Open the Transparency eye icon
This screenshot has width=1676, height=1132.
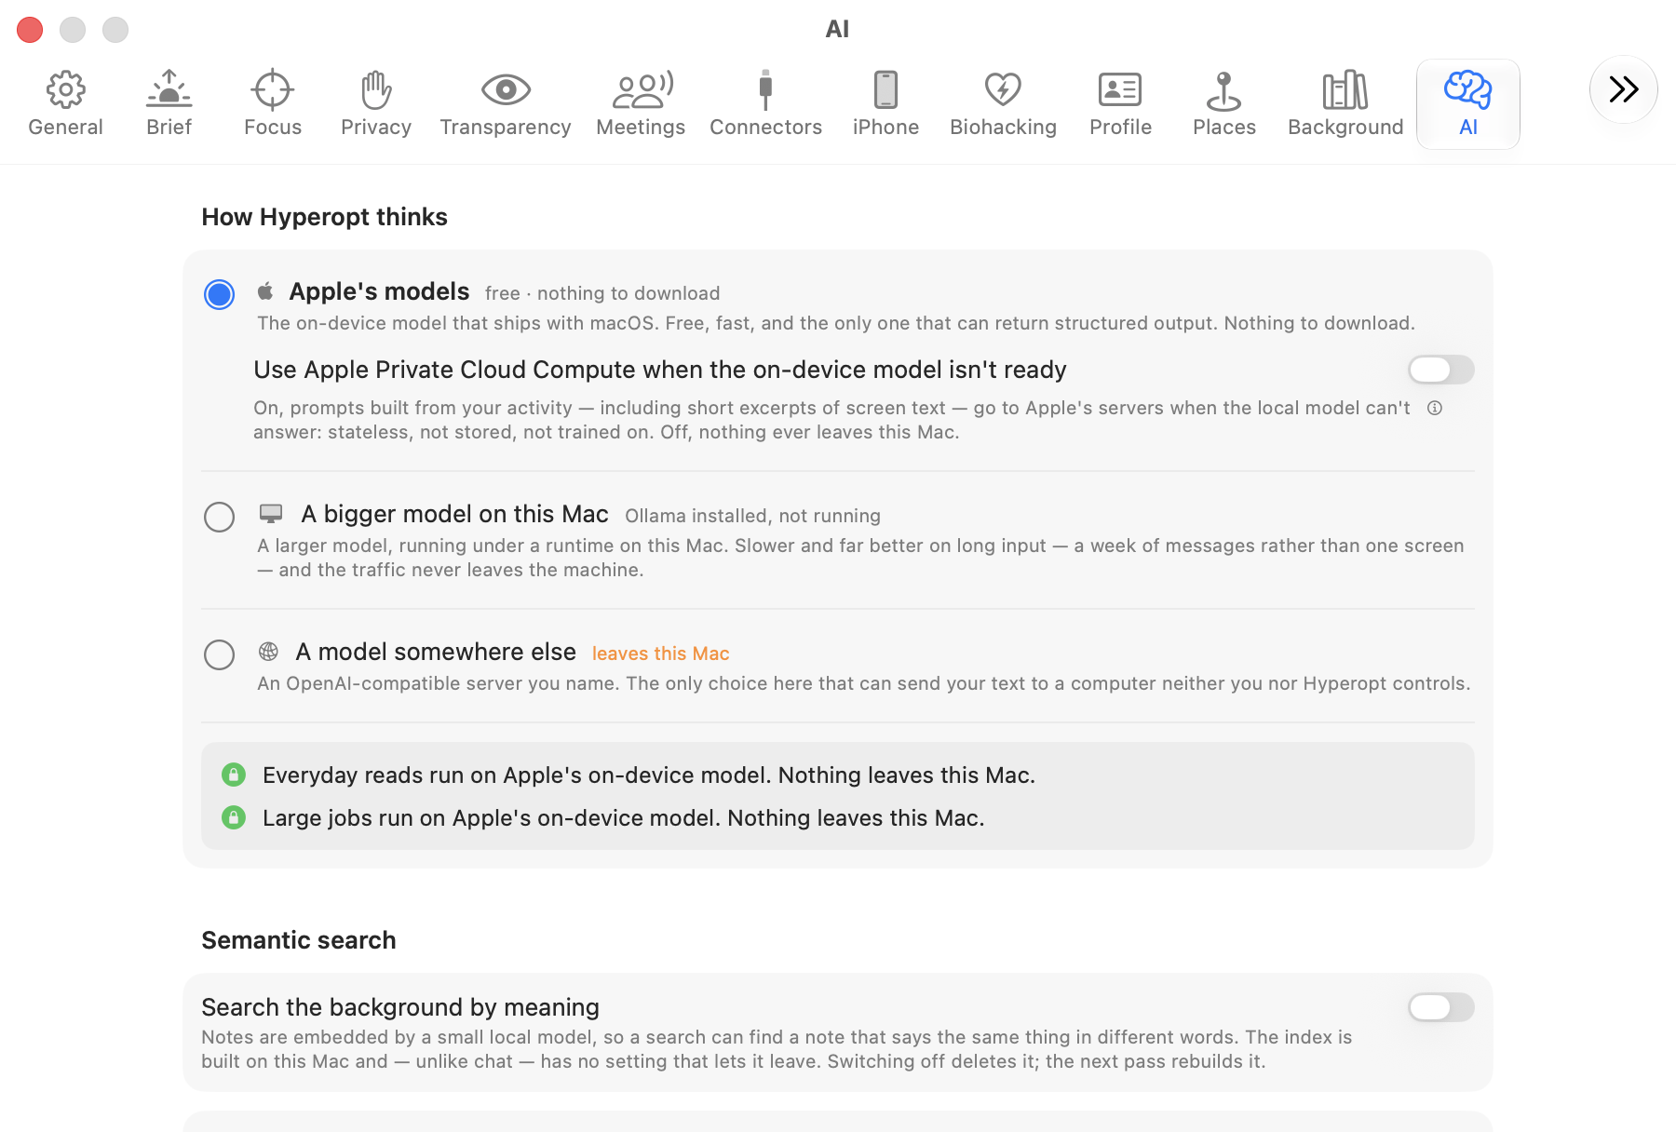point(506,90)
